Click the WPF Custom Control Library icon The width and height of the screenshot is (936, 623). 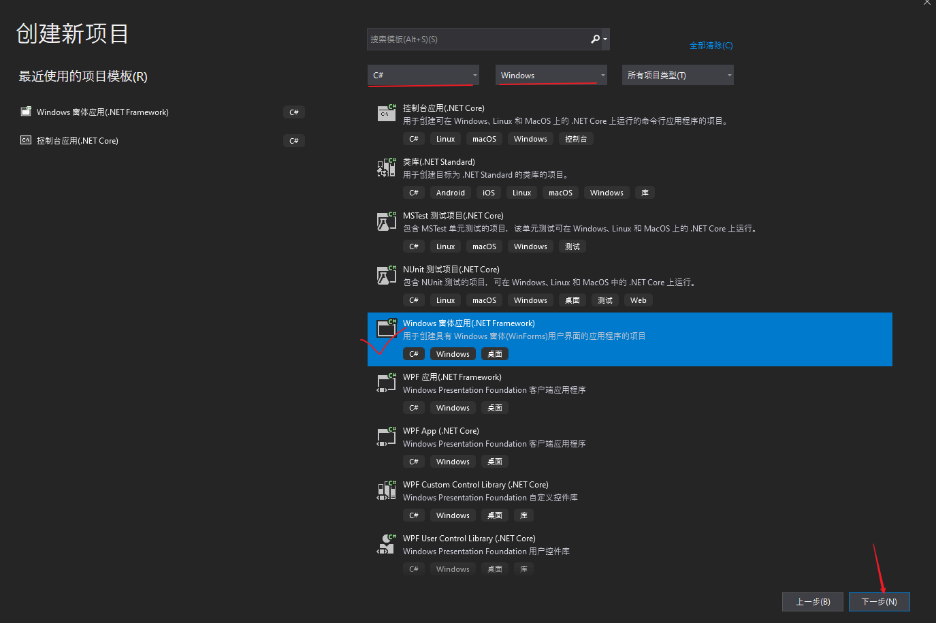[x=387, y=490]
